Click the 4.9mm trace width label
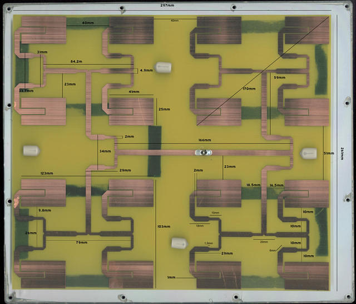Screen dimensions: 356x304 tap(146, 71)
